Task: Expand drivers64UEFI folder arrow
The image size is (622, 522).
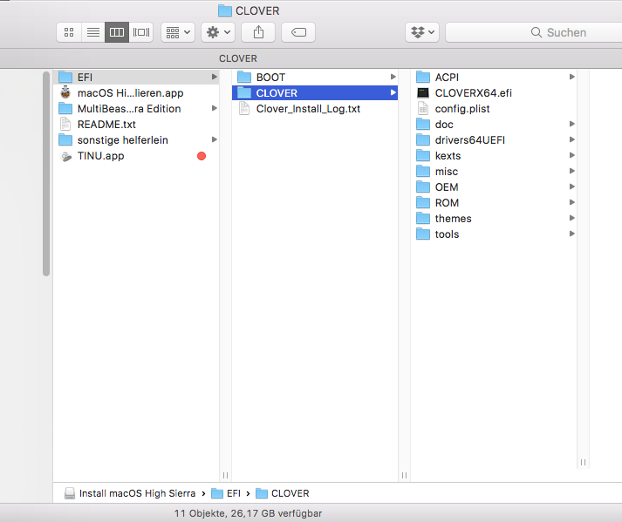Action: pos(572,139)
